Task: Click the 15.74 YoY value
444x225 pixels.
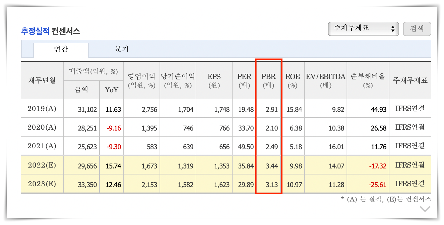Action: click(113, 166)
